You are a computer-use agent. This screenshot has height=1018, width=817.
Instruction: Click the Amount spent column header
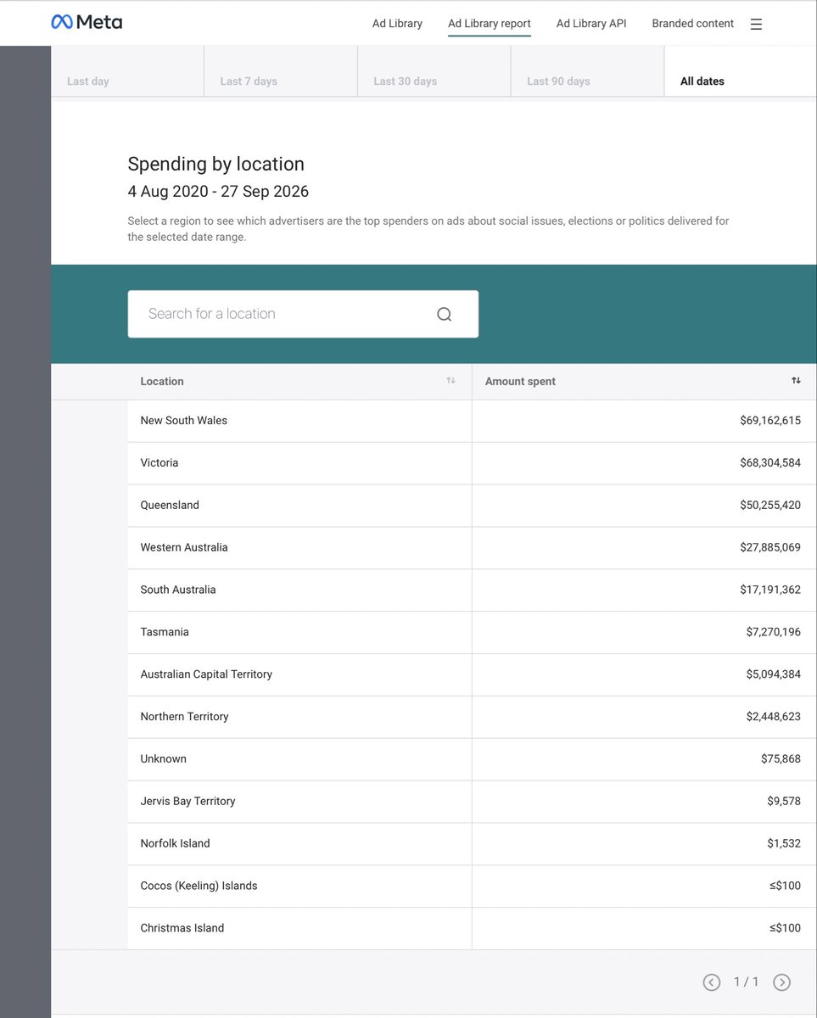point(644,382)
